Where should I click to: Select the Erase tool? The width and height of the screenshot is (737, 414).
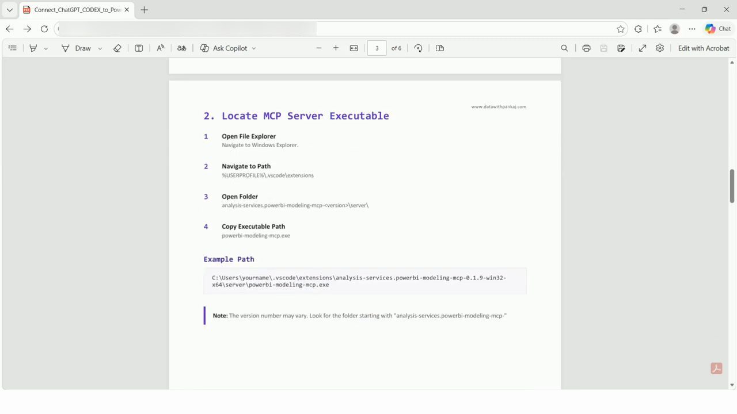117,48
